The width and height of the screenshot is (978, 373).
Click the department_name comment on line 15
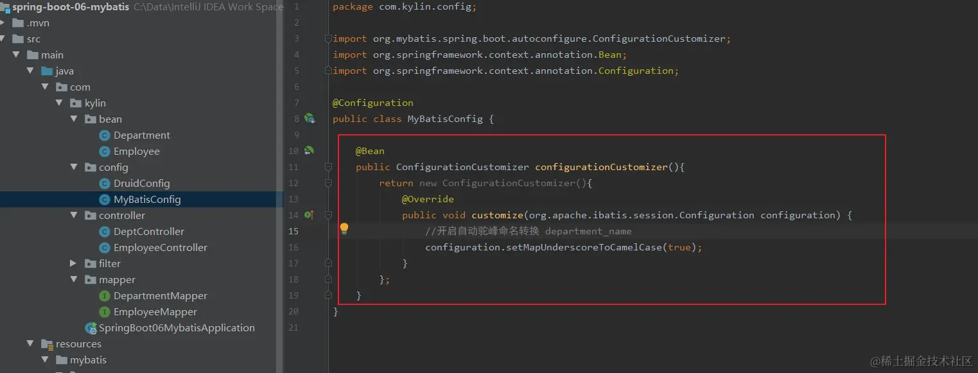[588, 231]
